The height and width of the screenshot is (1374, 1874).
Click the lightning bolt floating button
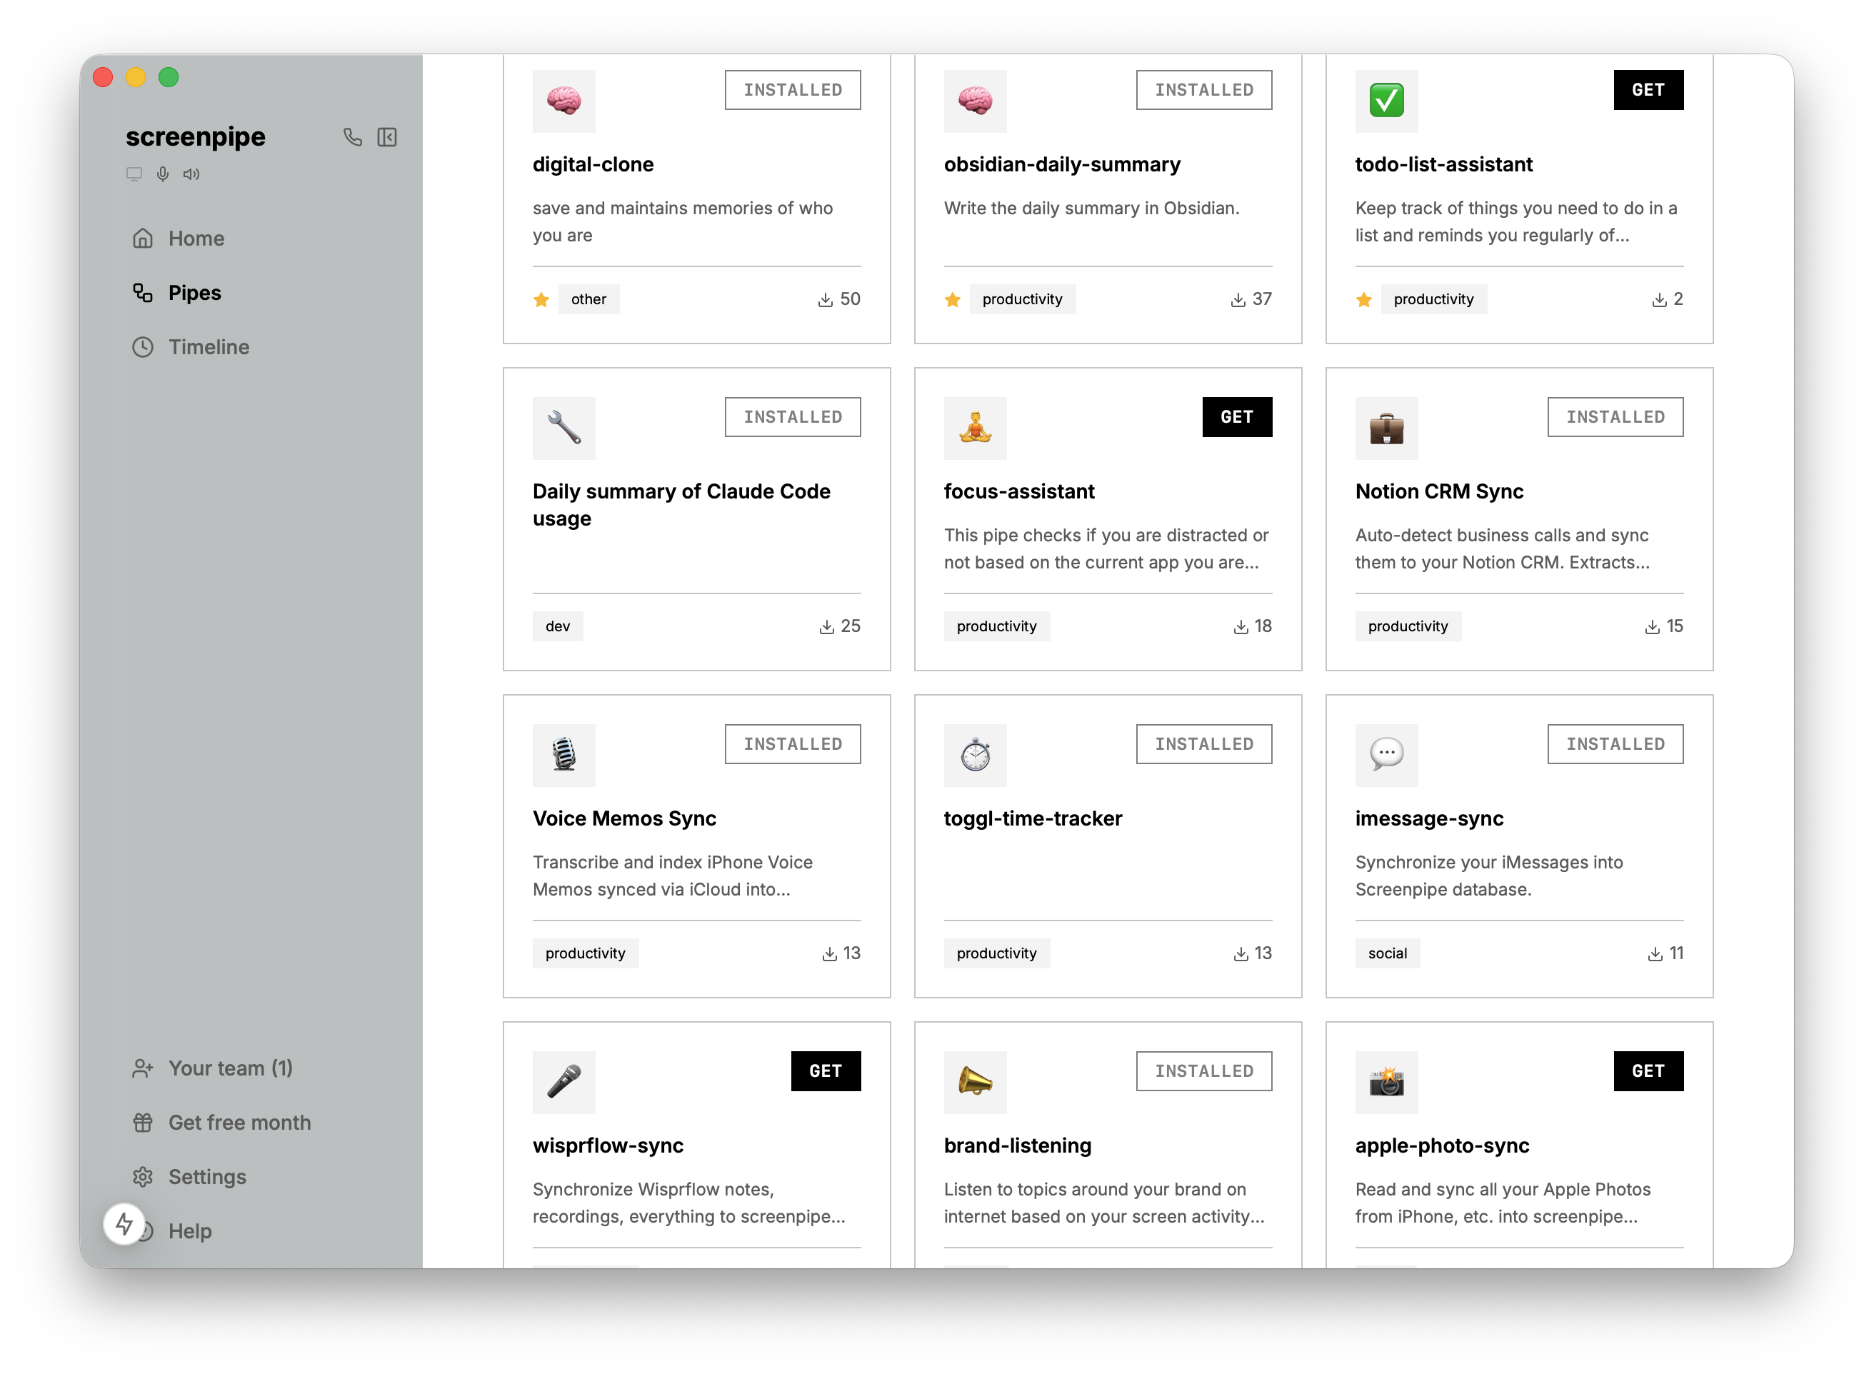tap(124, 1223)
